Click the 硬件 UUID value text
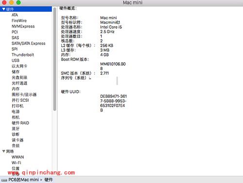 [113, 103]
